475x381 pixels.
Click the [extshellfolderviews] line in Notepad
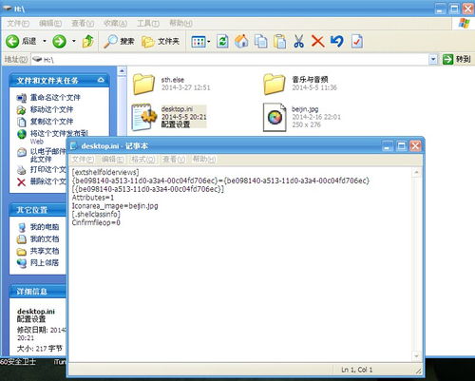coord(105,172)
